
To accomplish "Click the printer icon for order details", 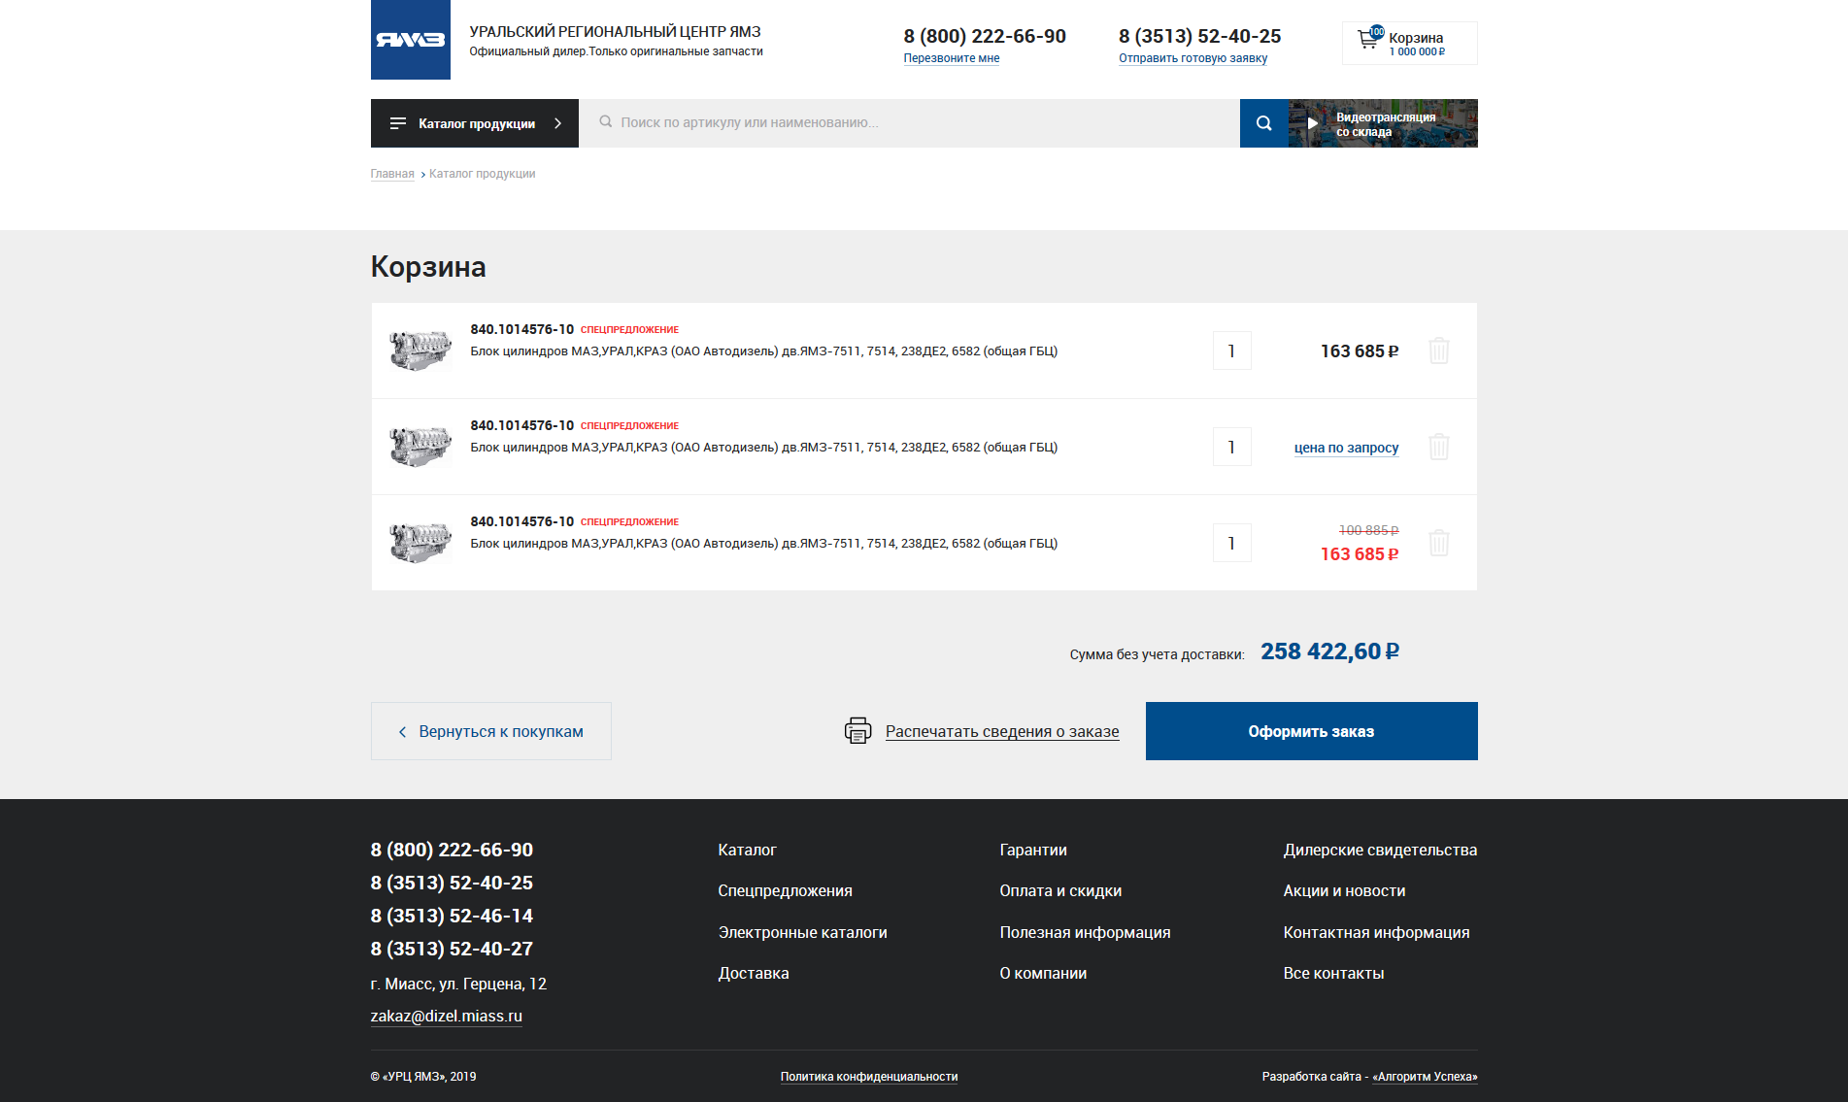I will coord(857,731).
